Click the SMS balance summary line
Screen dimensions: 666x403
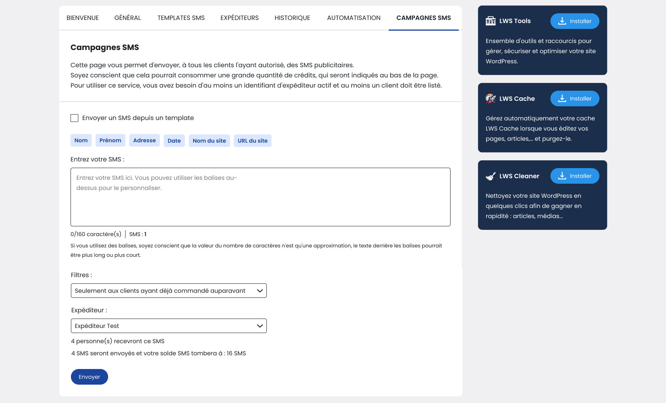pos(159,353)
